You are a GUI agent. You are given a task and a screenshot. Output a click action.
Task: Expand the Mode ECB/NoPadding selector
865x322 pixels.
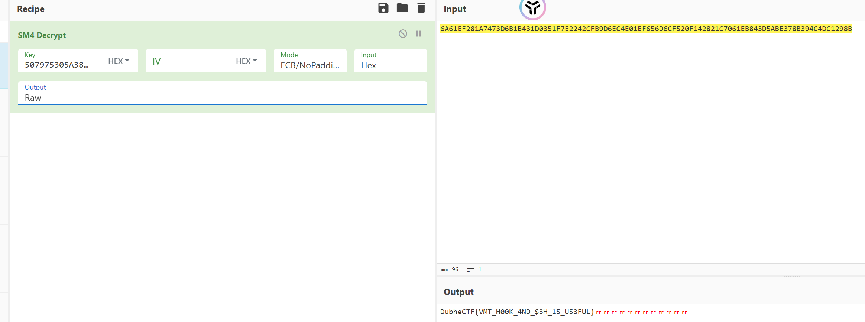(310, 65)
